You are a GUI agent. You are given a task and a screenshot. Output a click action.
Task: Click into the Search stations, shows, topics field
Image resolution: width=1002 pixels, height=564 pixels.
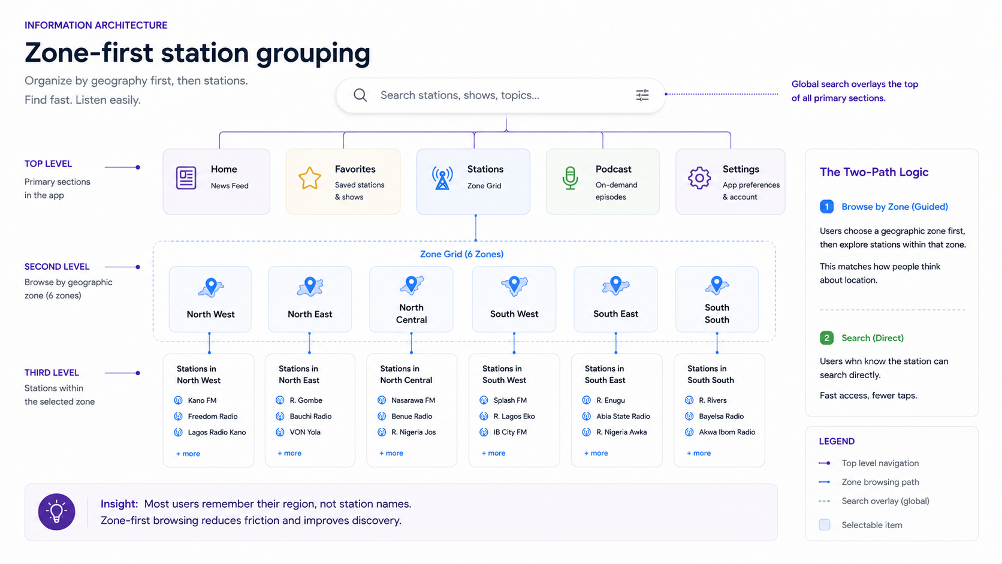500,95
